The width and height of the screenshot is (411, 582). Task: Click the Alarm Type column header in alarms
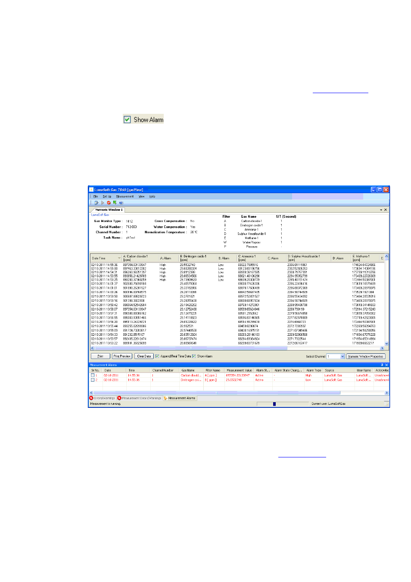[314, 370]
